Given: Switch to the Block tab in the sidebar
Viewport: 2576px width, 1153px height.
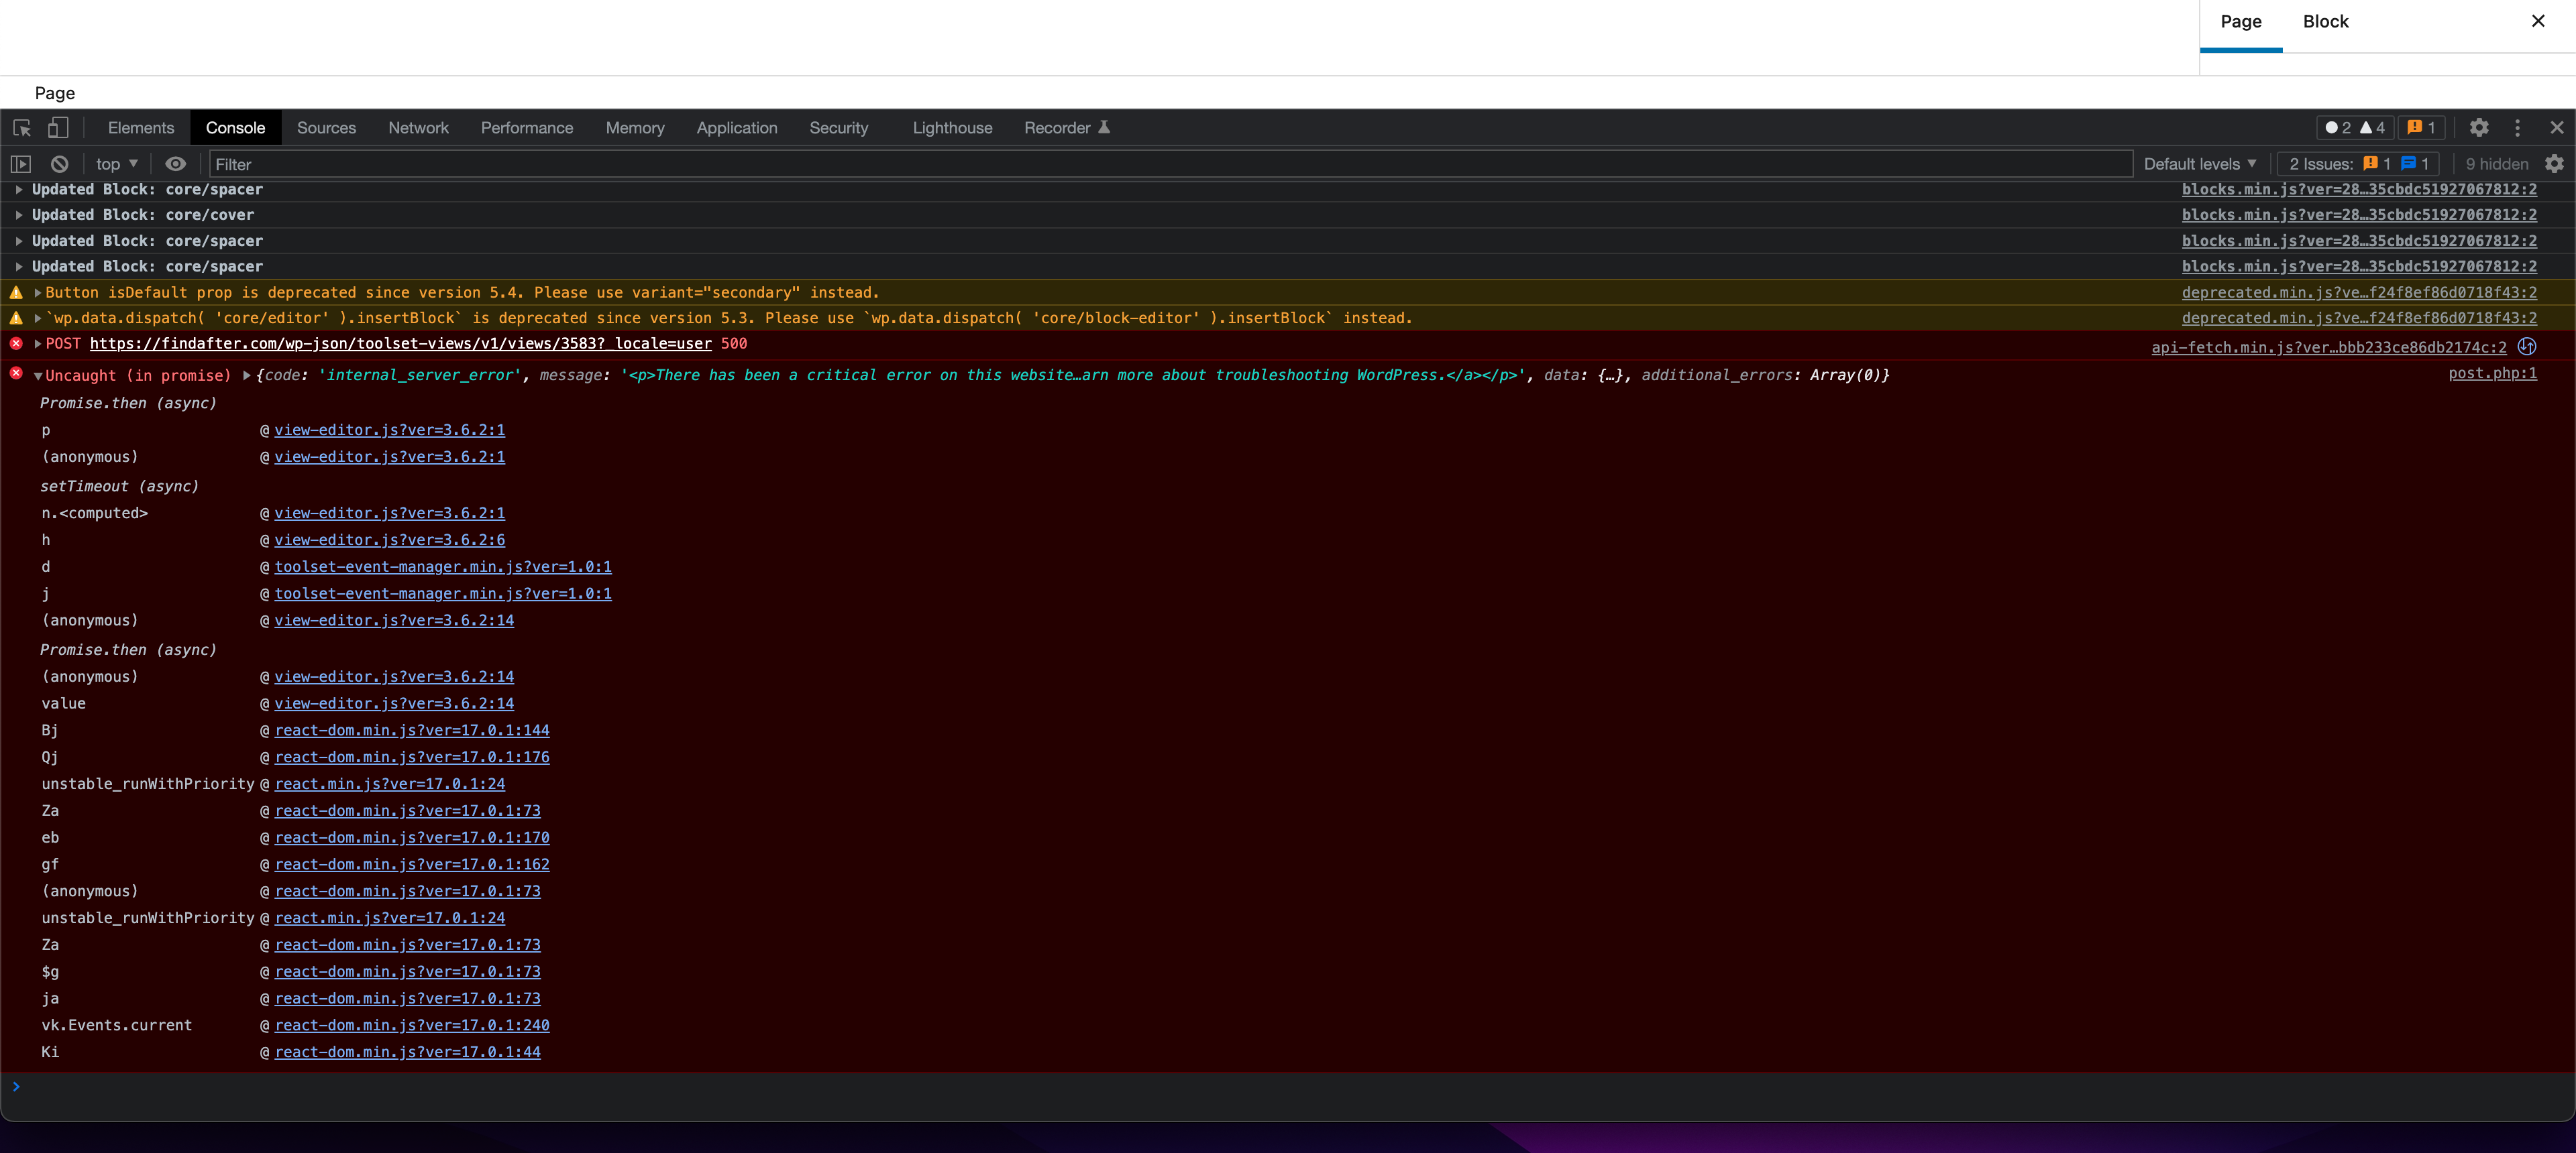Looking at the screenshot, I should [2325, 21].
